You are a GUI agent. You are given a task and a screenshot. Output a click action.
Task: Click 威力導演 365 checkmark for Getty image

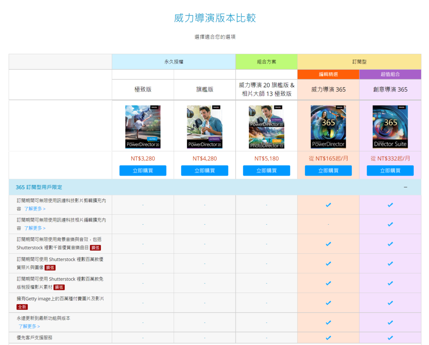(x=328, y=303)
